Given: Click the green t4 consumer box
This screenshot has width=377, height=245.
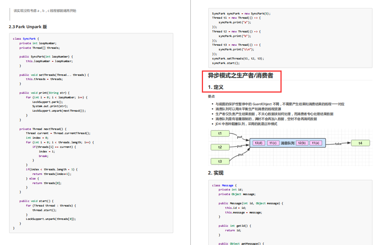Looking at the screenshot, I should (361, 143).
